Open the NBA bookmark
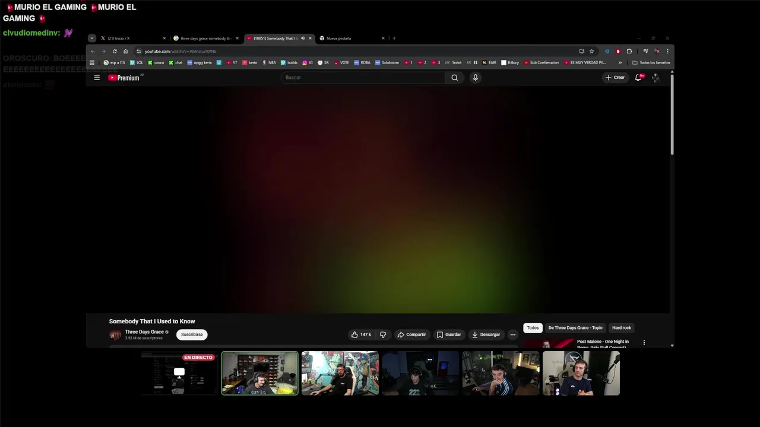The width and height of the screenshot is (760, 427). click(269, 62)
